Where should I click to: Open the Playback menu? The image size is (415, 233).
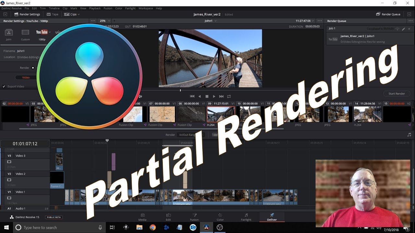95,8
